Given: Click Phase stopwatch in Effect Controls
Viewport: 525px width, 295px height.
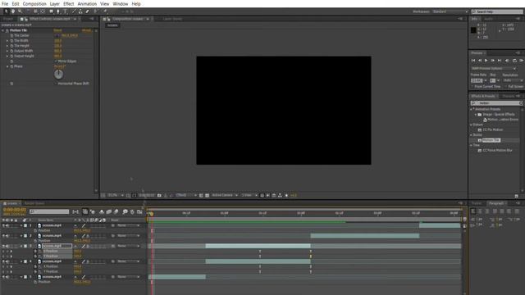Looking at the screenshot, I should click(x=11, y=66).
